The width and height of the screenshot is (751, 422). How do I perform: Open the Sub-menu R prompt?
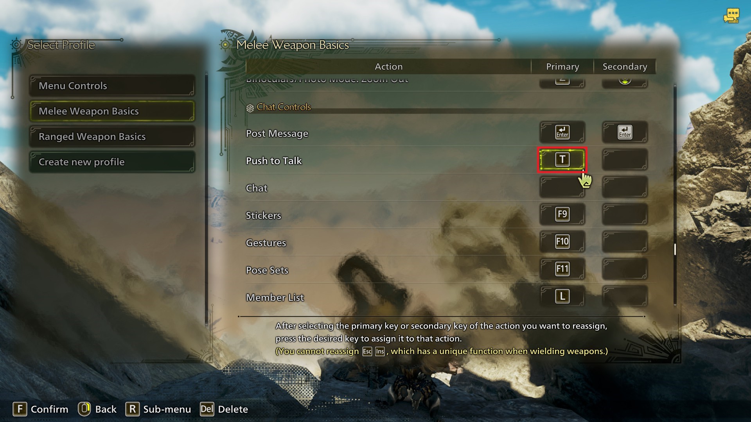pyautogui.click(x=158, y=409)
